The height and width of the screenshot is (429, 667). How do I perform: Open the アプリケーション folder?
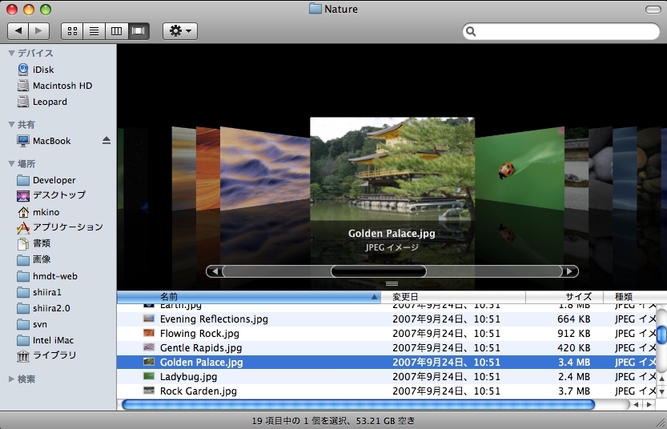point(67,227)
